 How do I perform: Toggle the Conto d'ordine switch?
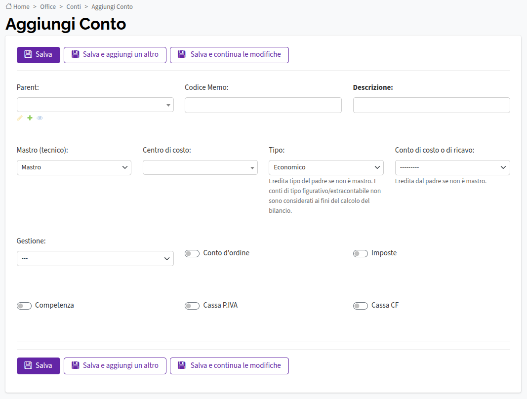(x=192, y=253)
